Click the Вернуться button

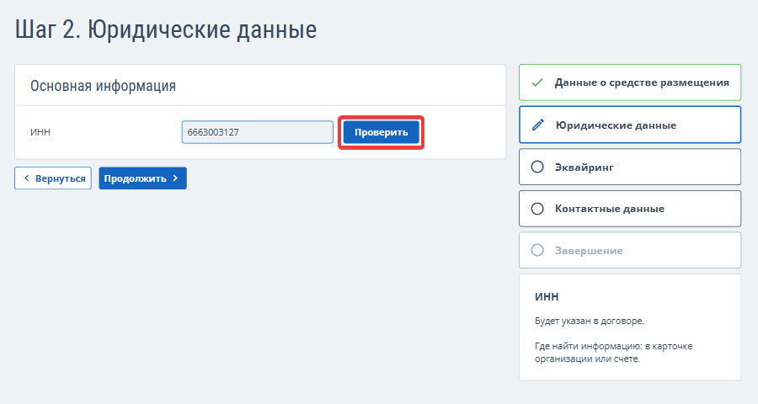pyautogui.click(x=53, y=178)
